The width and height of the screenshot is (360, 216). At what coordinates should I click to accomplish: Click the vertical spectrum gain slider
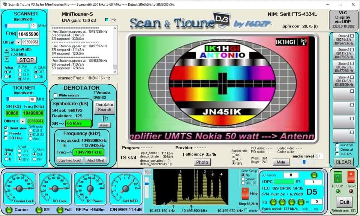147,188
